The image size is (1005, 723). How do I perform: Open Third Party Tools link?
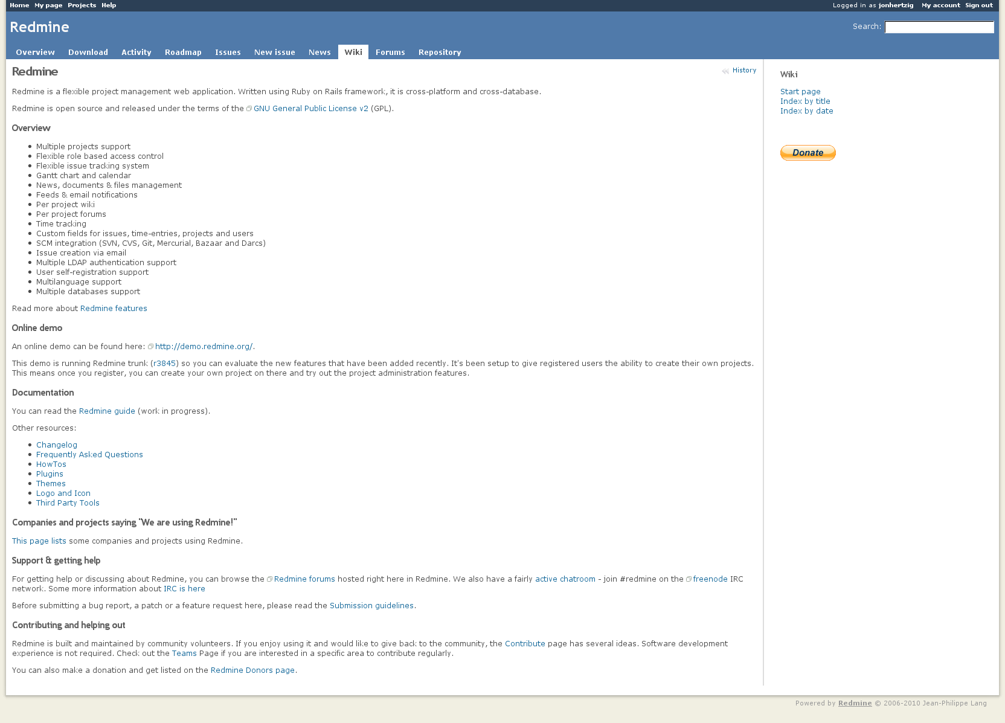pos(68,503)
